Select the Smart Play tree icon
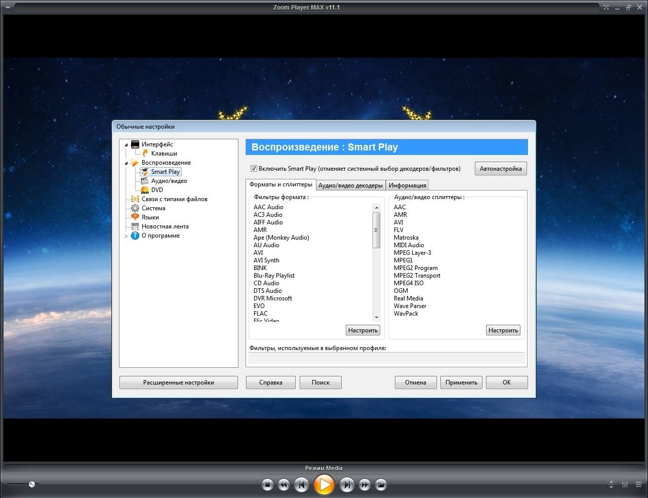Image resolution: width=648 pixels, height=498 pixels. click(x=145, y=172)
